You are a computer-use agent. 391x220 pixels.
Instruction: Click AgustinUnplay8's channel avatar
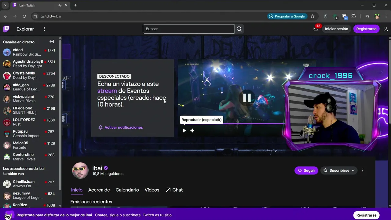pyautogui.click(x=7, y=64)
